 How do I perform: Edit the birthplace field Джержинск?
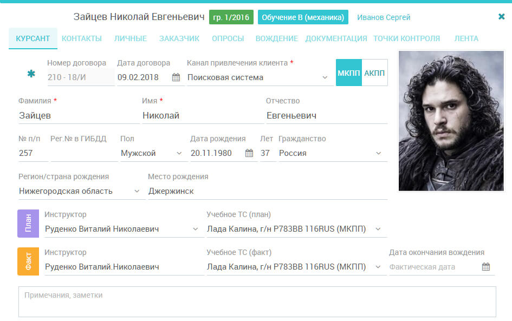(268, 191)
